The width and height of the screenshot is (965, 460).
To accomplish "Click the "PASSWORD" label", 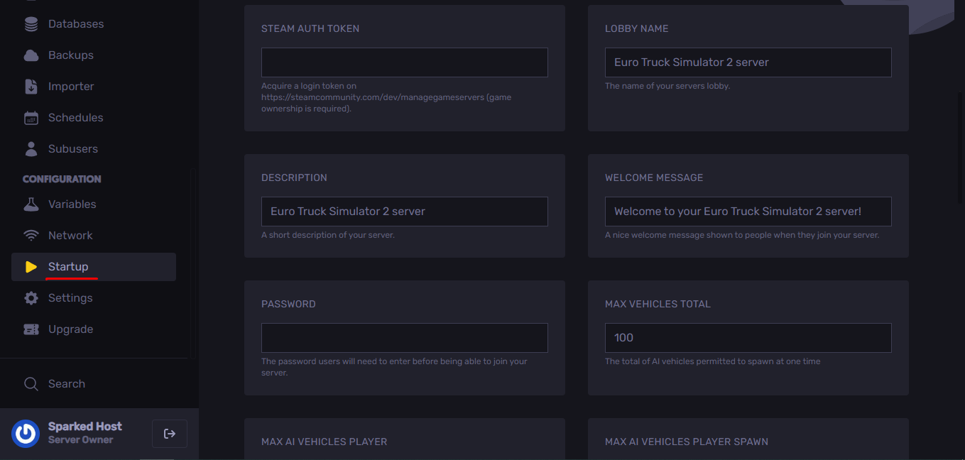I will [288, 305].
